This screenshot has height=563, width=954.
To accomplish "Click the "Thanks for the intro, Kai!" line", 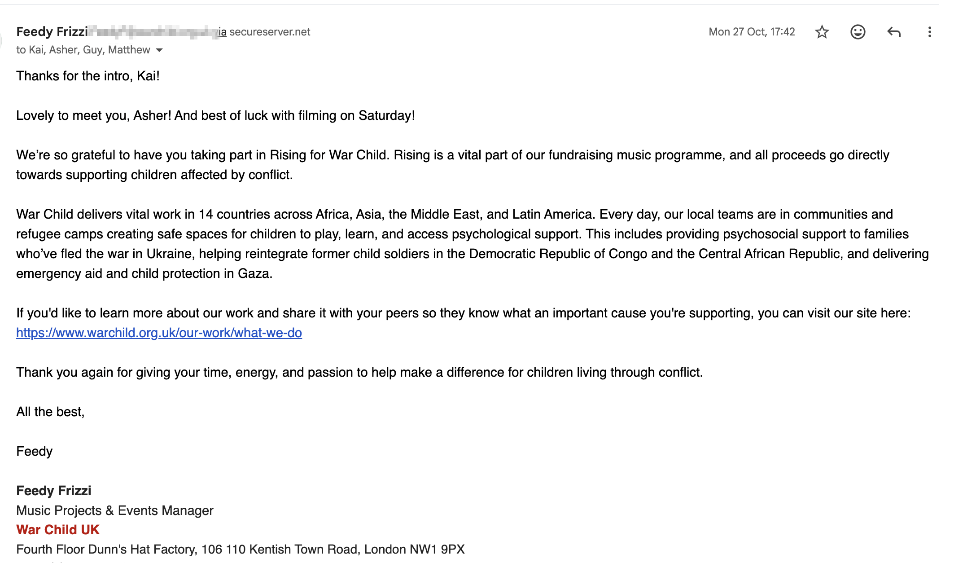I will [x=88, y=76].
